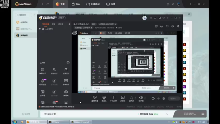
Task: Expand speaker options arrow
Action: (x=145, y=98)
